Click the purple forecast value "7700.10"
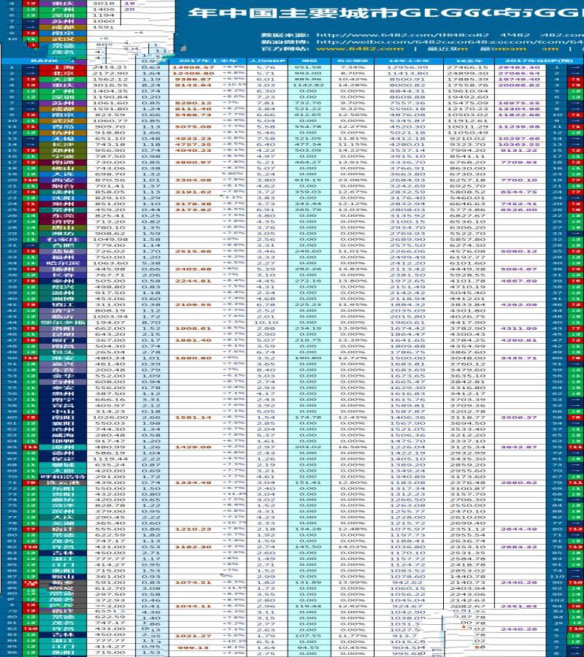This screenshot has width=584, height=657. [519, 180]
